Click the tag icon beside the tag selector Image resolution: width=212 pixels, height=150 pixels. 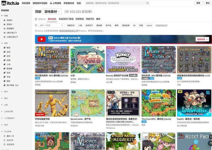click(36, 25)
